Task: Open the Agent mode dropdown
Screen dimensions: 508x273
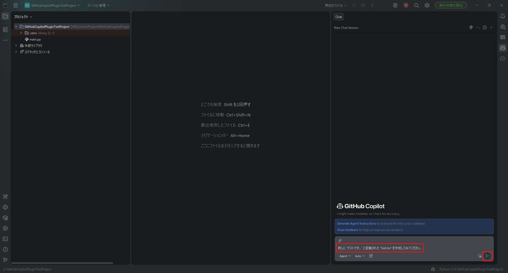Action: (345, 256)
